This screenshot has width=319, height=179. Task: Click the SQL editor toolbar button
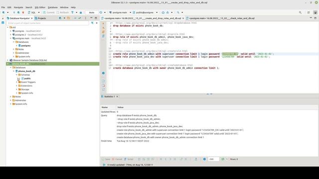coord(32,12)
